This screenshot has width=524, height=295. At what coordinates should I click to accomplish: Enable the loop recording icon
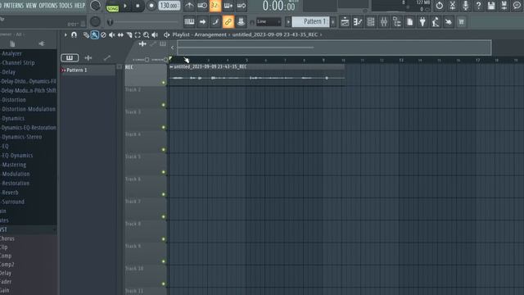pyautogui.click(x=242, y=6)
